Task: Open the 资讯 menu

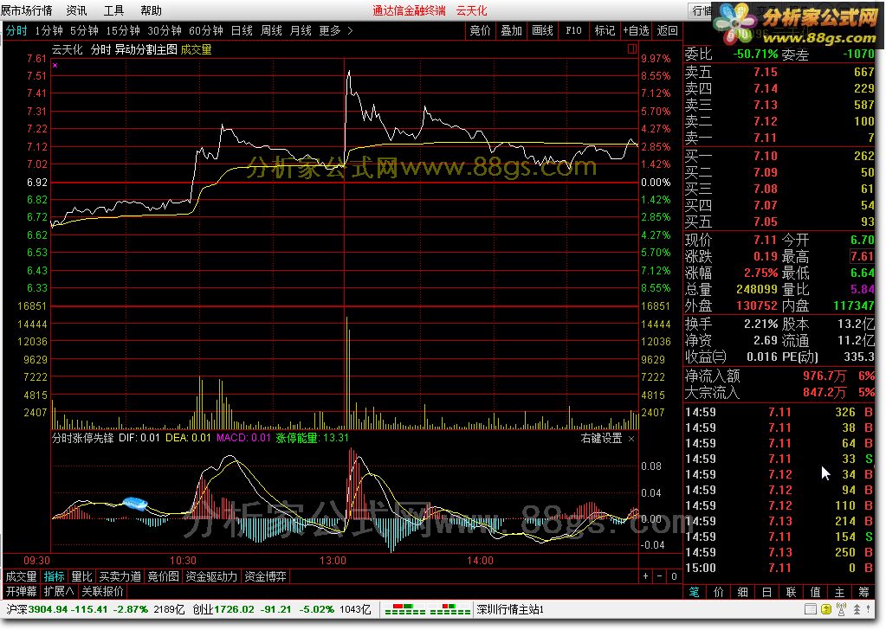Action: [x=76, y=10]
